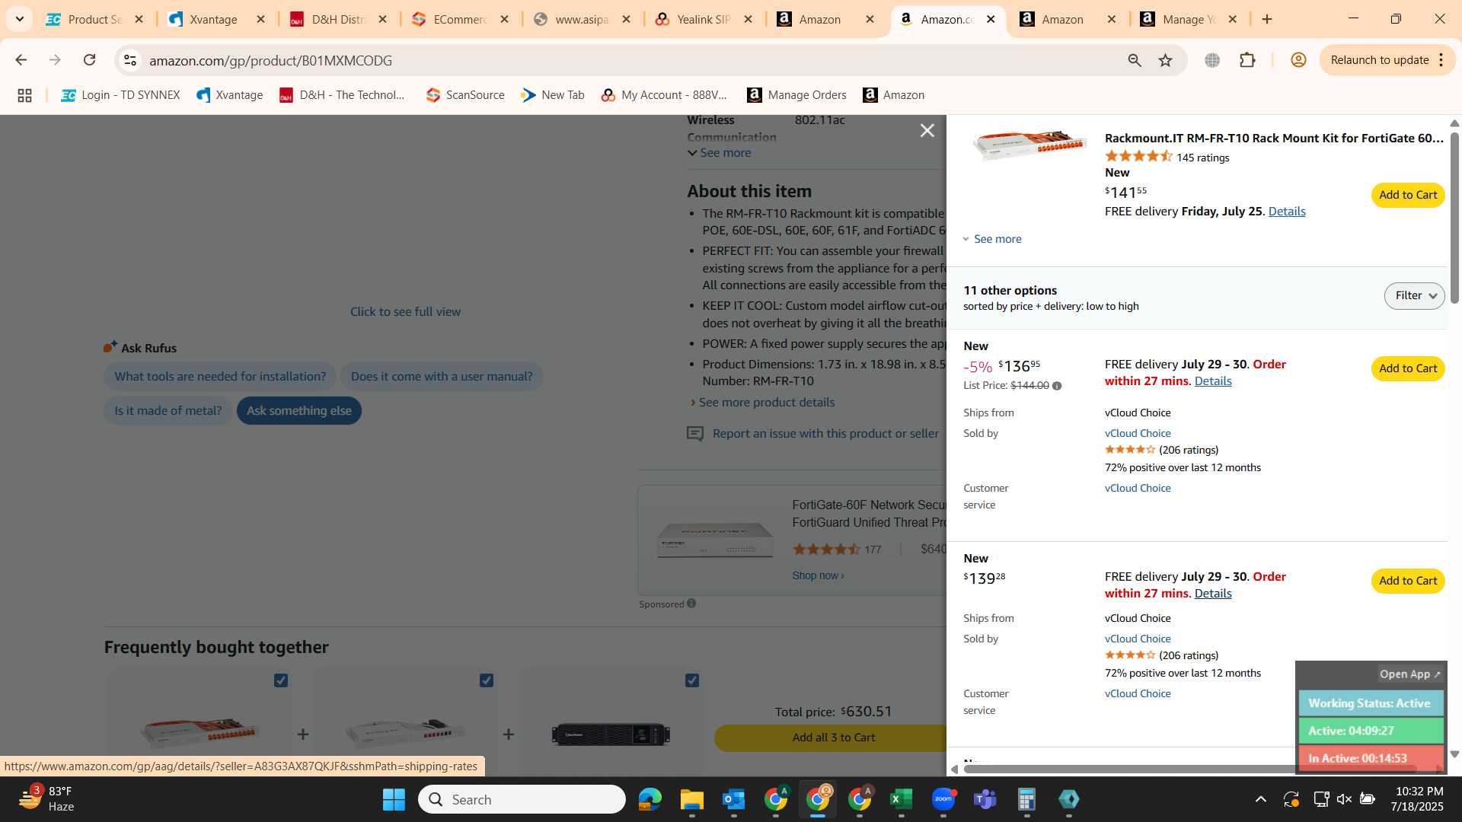Open the Filter dropdown for other options

tap(1414, 295)
